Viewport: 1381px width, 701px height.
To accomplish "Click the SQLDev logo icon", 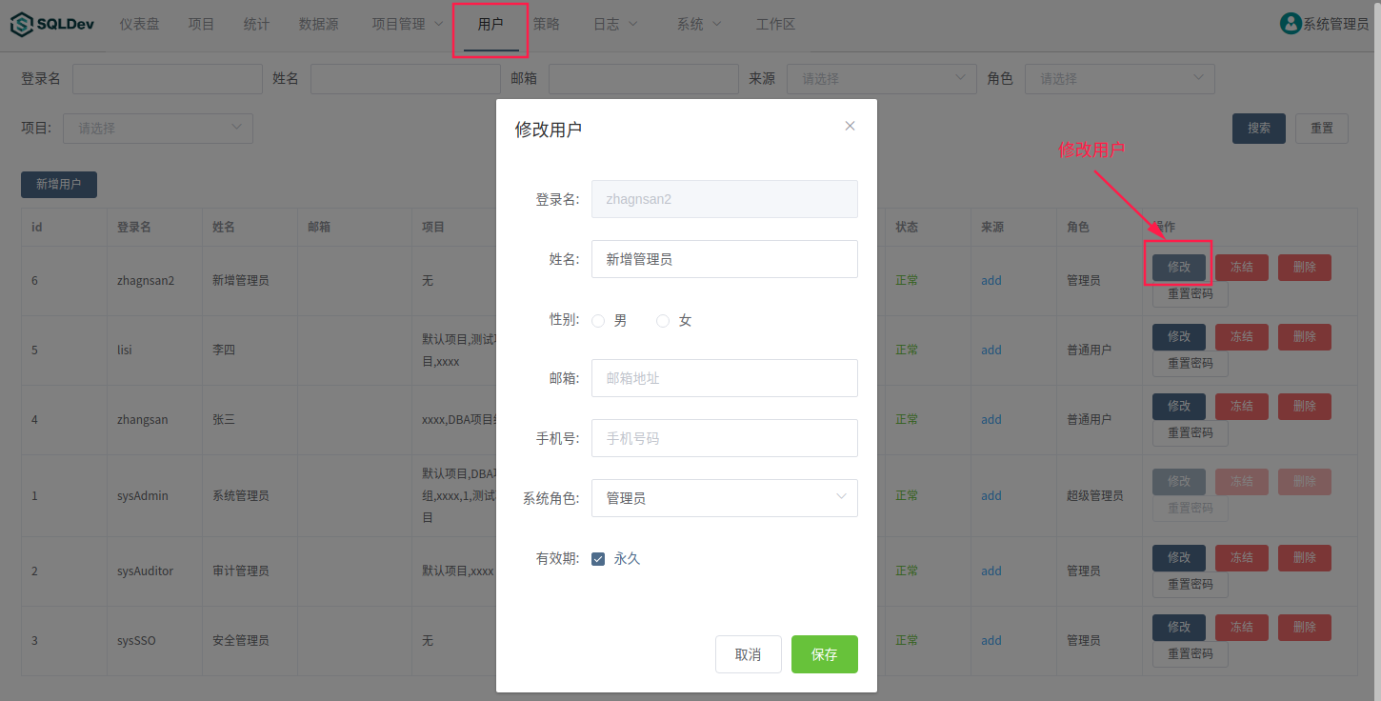I will click(21, 25).
